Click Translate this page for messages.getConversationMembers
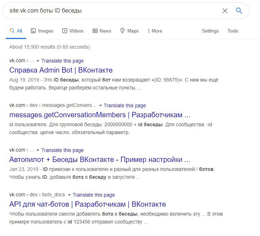Image resolution: width=260 pixels, height=236 pixels. click(x=125, y=105)
